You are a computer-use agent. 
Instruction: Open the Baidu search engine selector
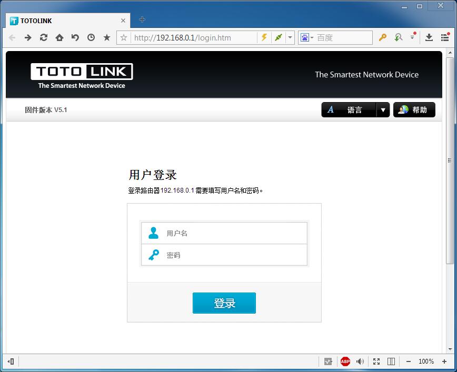click(306, 37)
